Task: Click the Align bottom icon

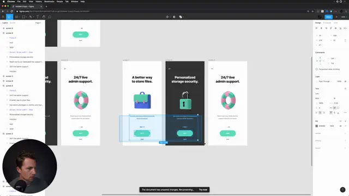Action: click(x=340, y=28)
